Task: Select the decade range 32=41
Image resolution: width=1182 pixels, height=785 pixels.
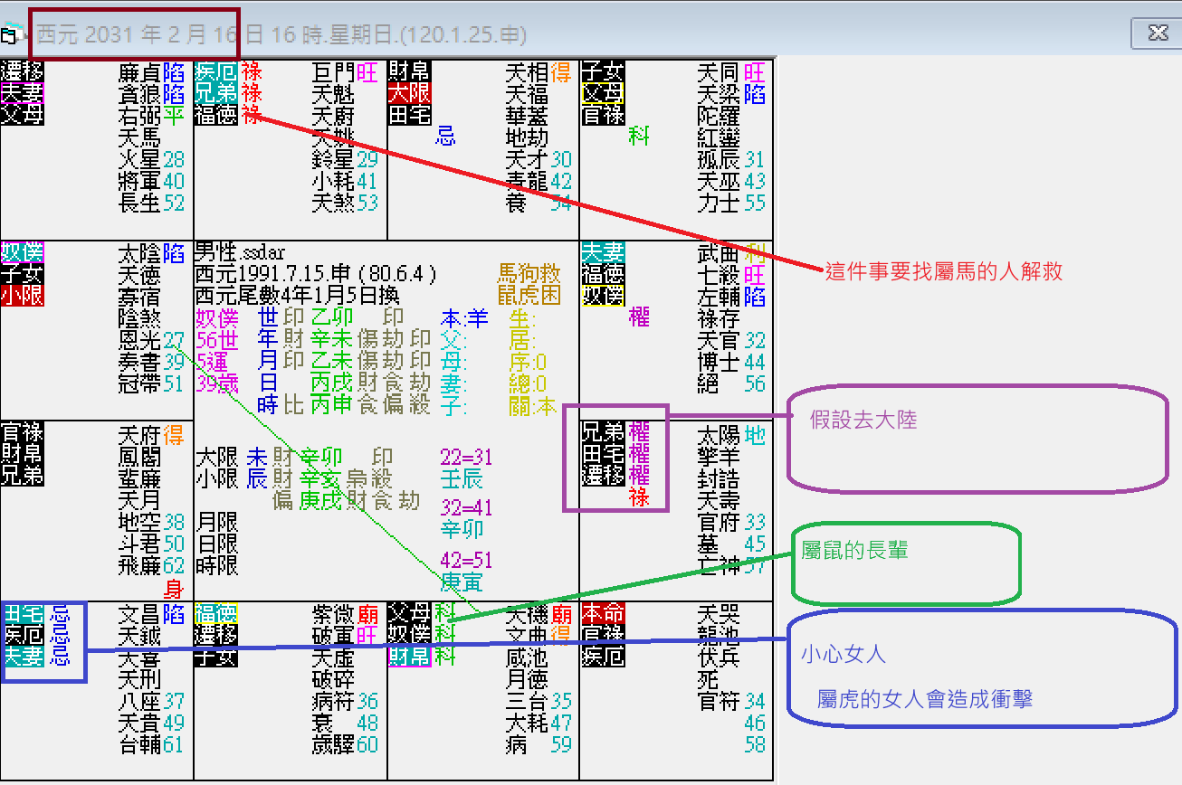Action: (466, 507)
